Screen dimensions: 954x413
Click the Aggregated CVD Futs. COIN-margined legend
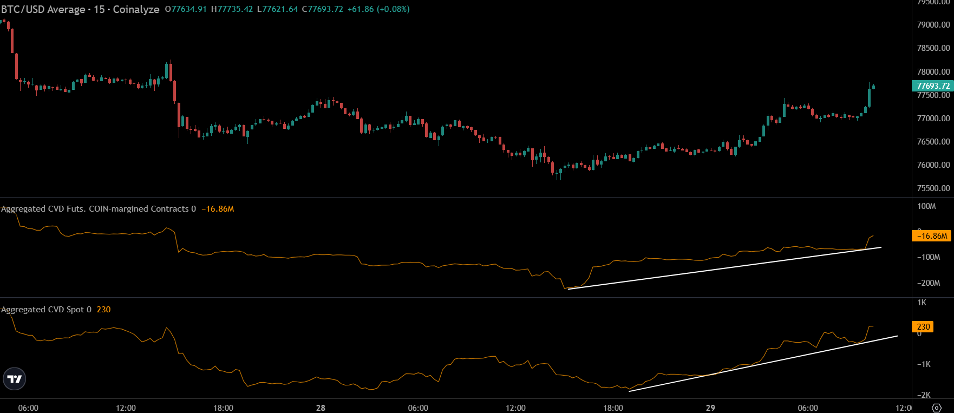(x=99, y=209)
